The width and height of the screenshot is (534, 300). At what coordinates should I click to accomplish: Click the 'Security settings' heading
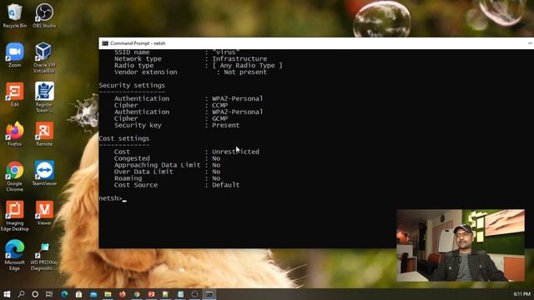coord(132,85)
